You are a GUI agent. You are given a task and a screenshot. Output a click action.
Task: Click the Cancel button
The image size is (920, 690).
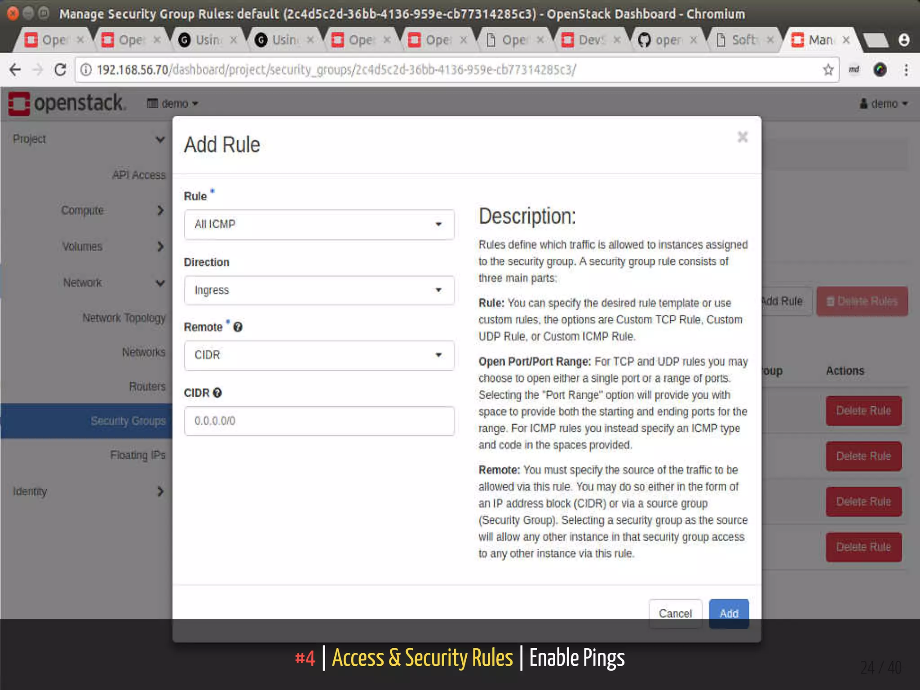675,613
